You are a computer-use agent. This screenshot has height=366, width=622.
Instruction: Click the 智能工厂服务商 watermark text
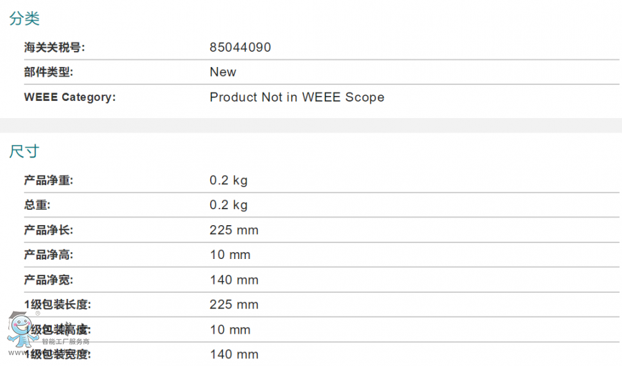(x=66, y=341)
